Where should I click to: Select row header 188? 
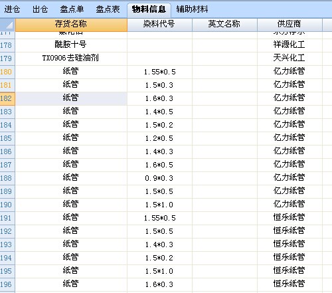[7, 178]
